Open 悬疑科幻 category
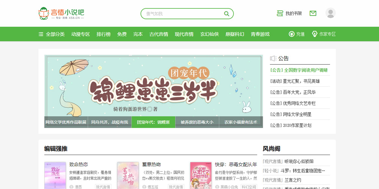 click(x=235, y=34)
